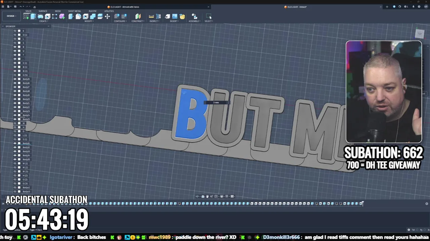Open the Data Panel grid icon
The image size is (430, 241).
[3, 7]
